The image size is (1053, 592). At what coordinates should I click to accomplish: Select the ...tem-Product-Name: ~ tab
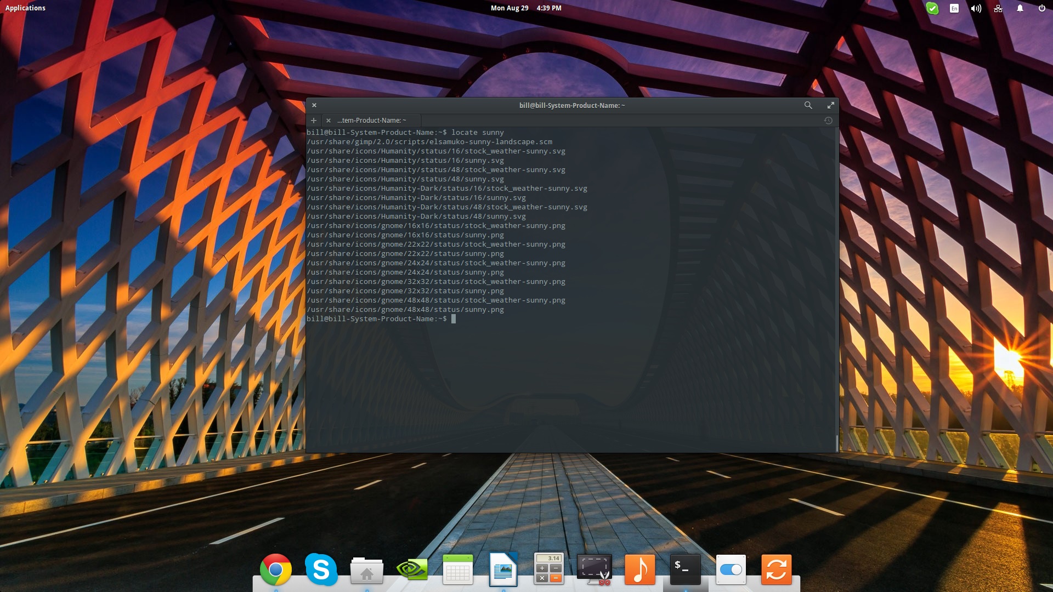coord(372,121)
